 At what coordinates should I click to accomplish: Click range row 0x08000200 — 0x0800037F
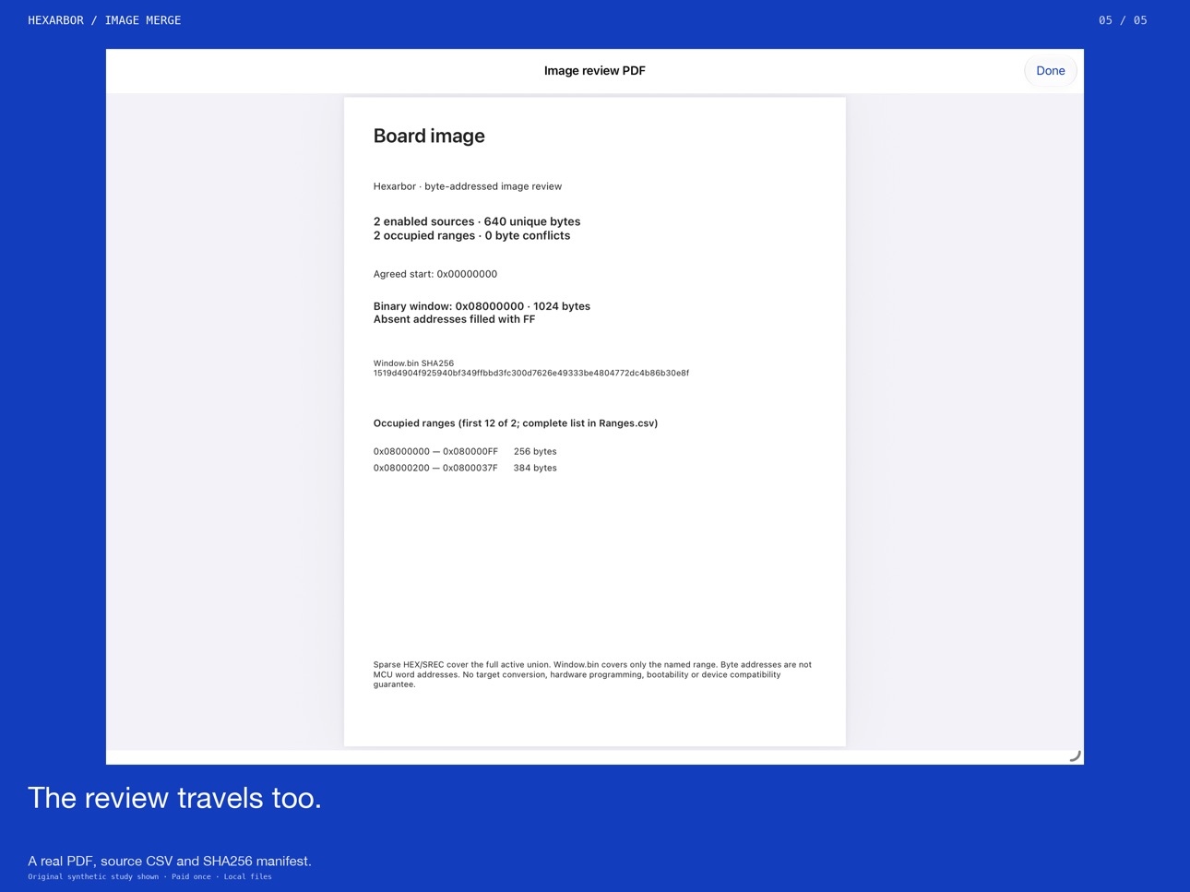point(465,469)
